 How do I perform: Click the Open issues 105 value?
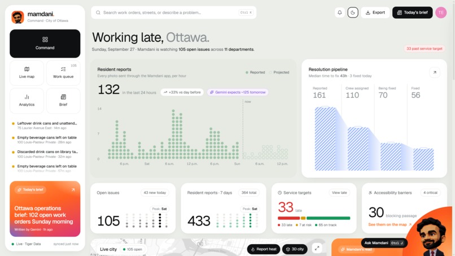coord(108,221)
